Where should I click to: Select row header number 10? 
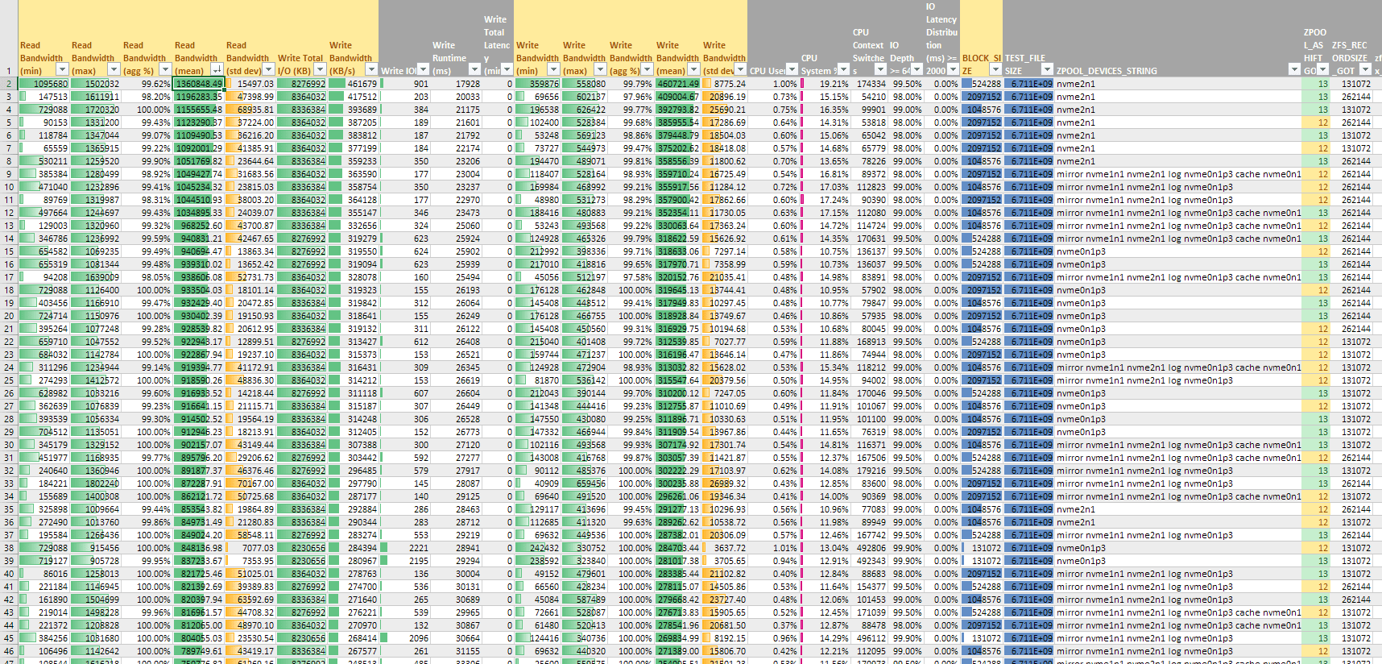click(x=9, y=187)
